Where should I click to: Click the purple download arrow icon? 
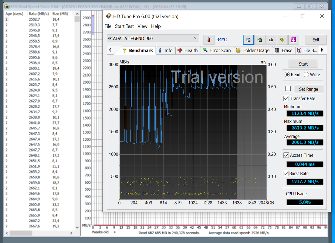pos(293,39)
